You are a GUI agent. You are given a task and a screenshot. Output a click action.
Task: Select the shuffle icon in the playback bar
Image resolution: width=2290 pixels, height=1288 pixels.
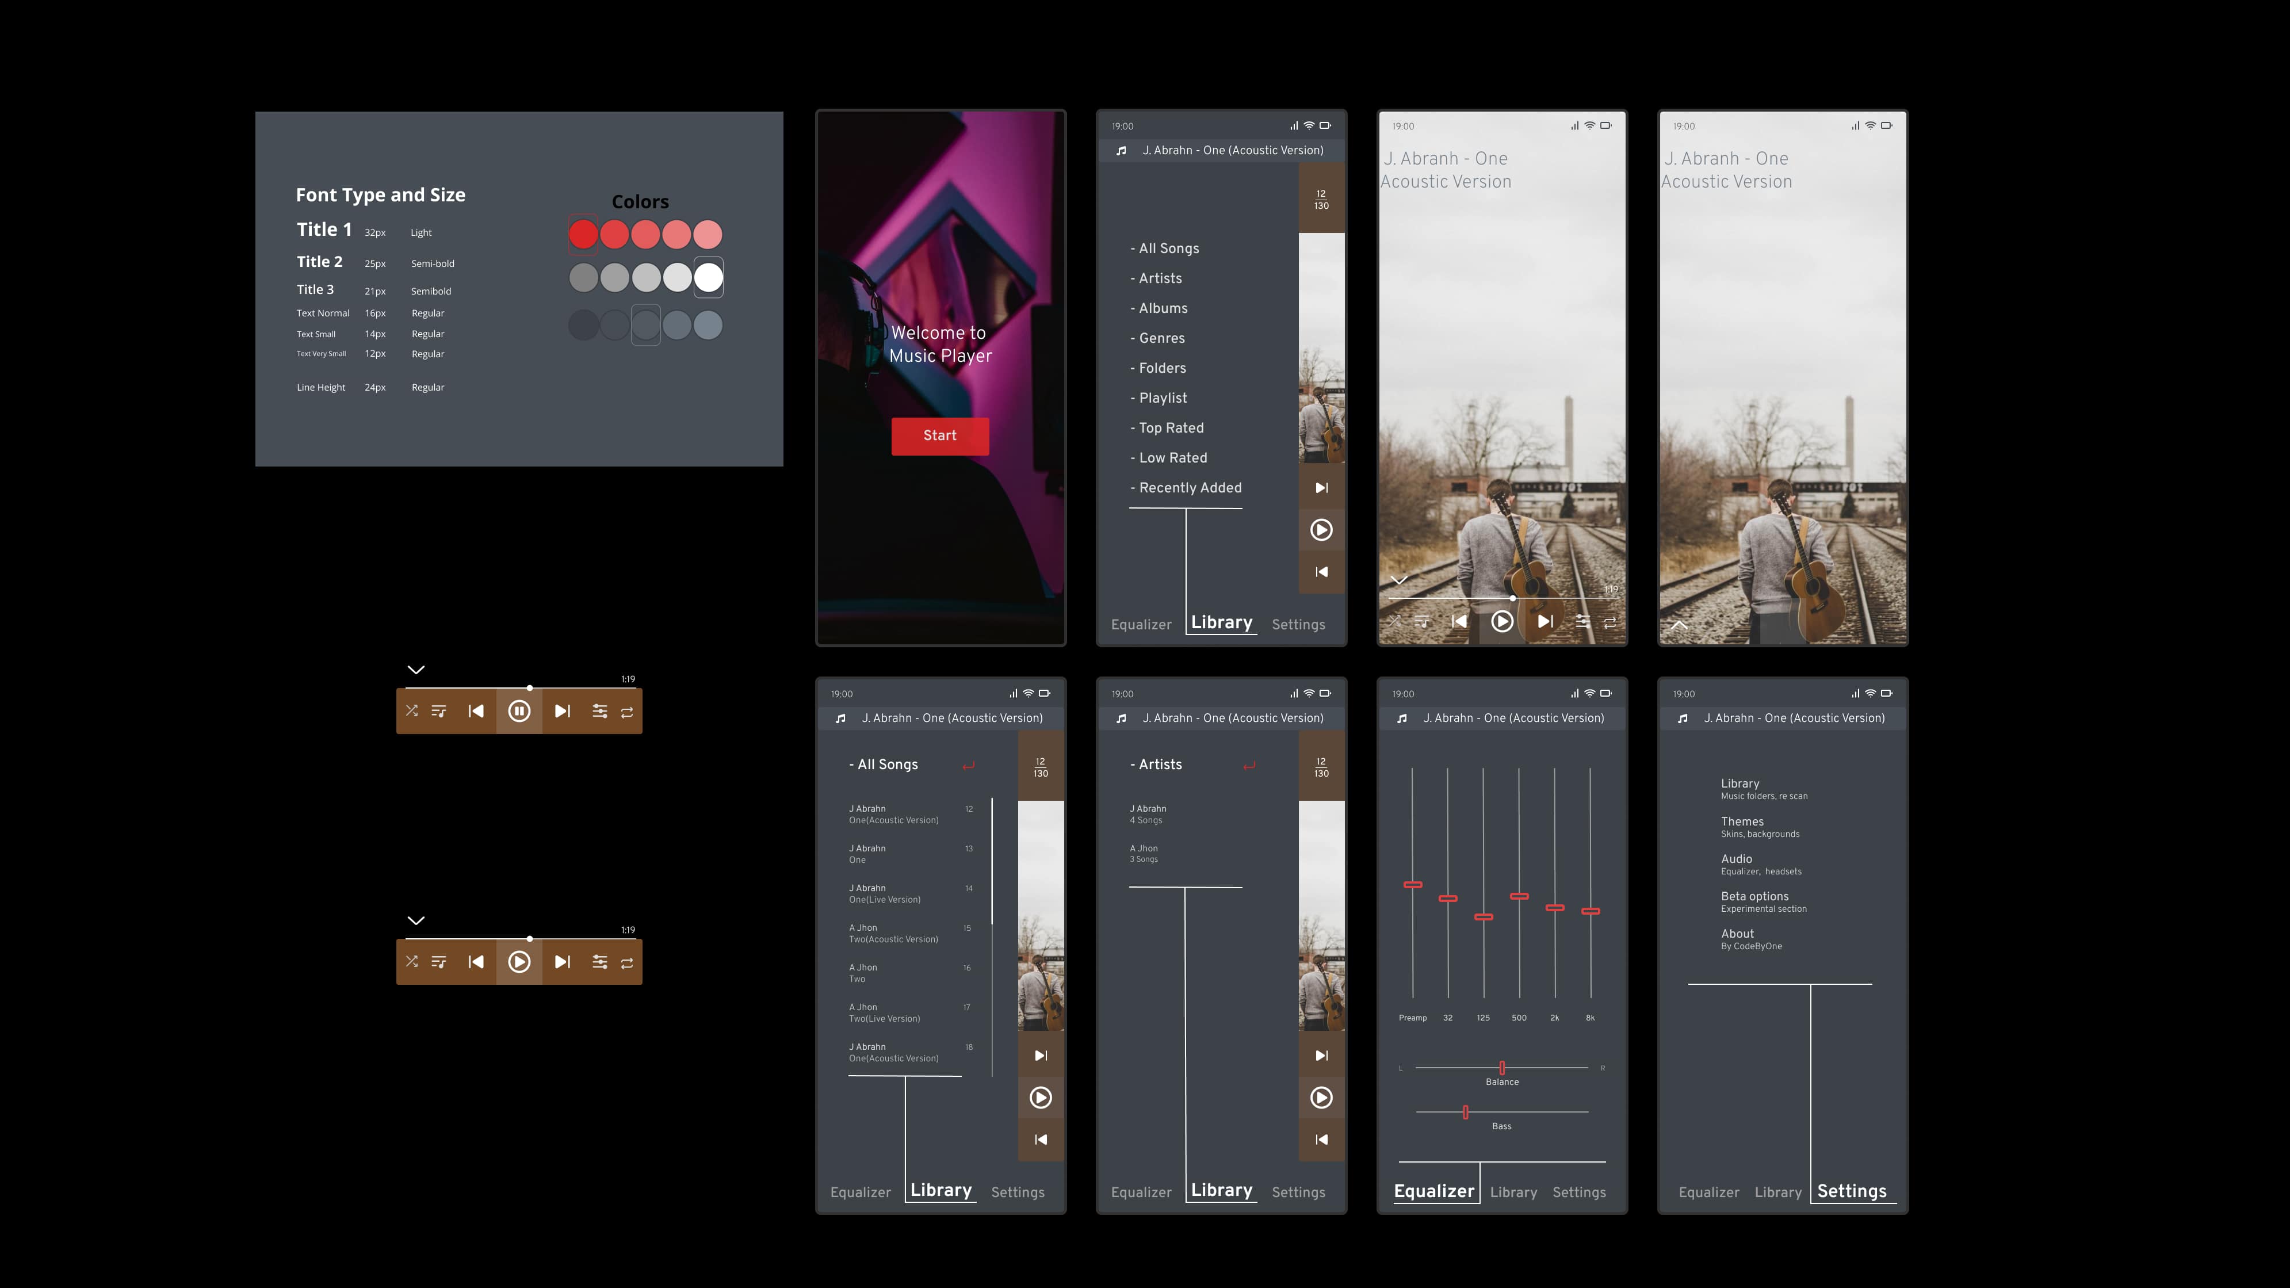(x=412, y=710)
